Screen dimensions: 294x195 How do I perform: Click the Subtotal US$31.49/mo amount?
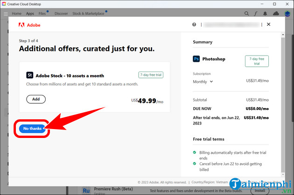[x=257, y=100]
